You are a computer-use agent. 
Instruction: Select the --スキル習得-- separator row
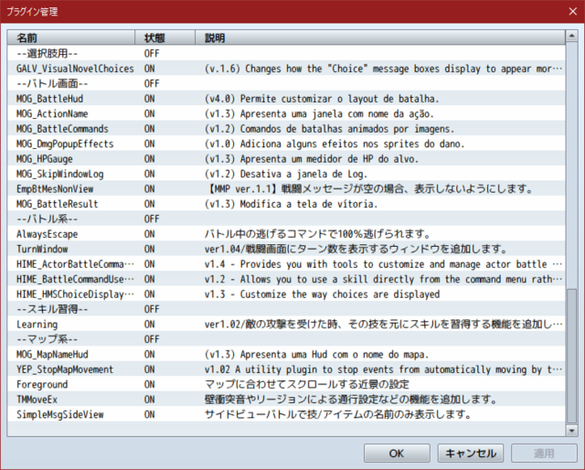(x=286, y=309)
